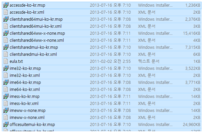Click the 1,236KB size of accessde-ko-kr.msp
This screenshot has height=134, width=204.
[193, 5]
